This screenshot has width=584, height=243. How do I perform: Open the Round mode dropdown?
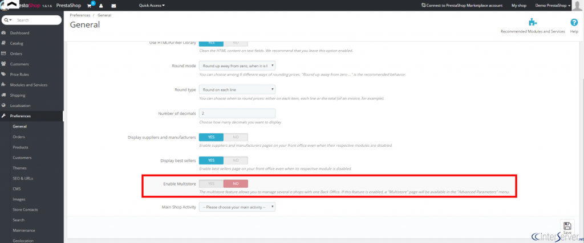click(237, 66)
